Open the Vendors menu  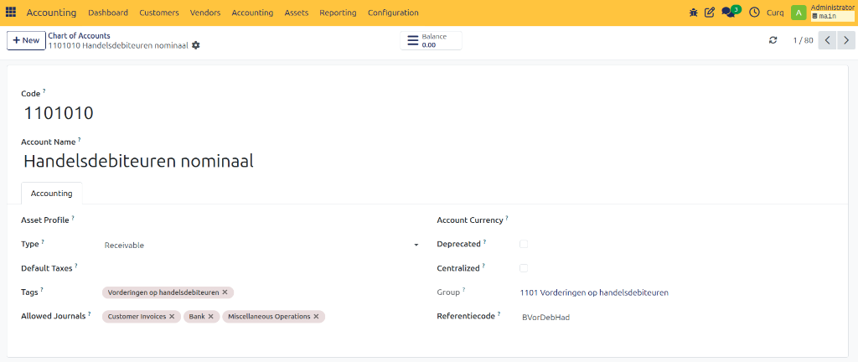click(x=205, y=13)
